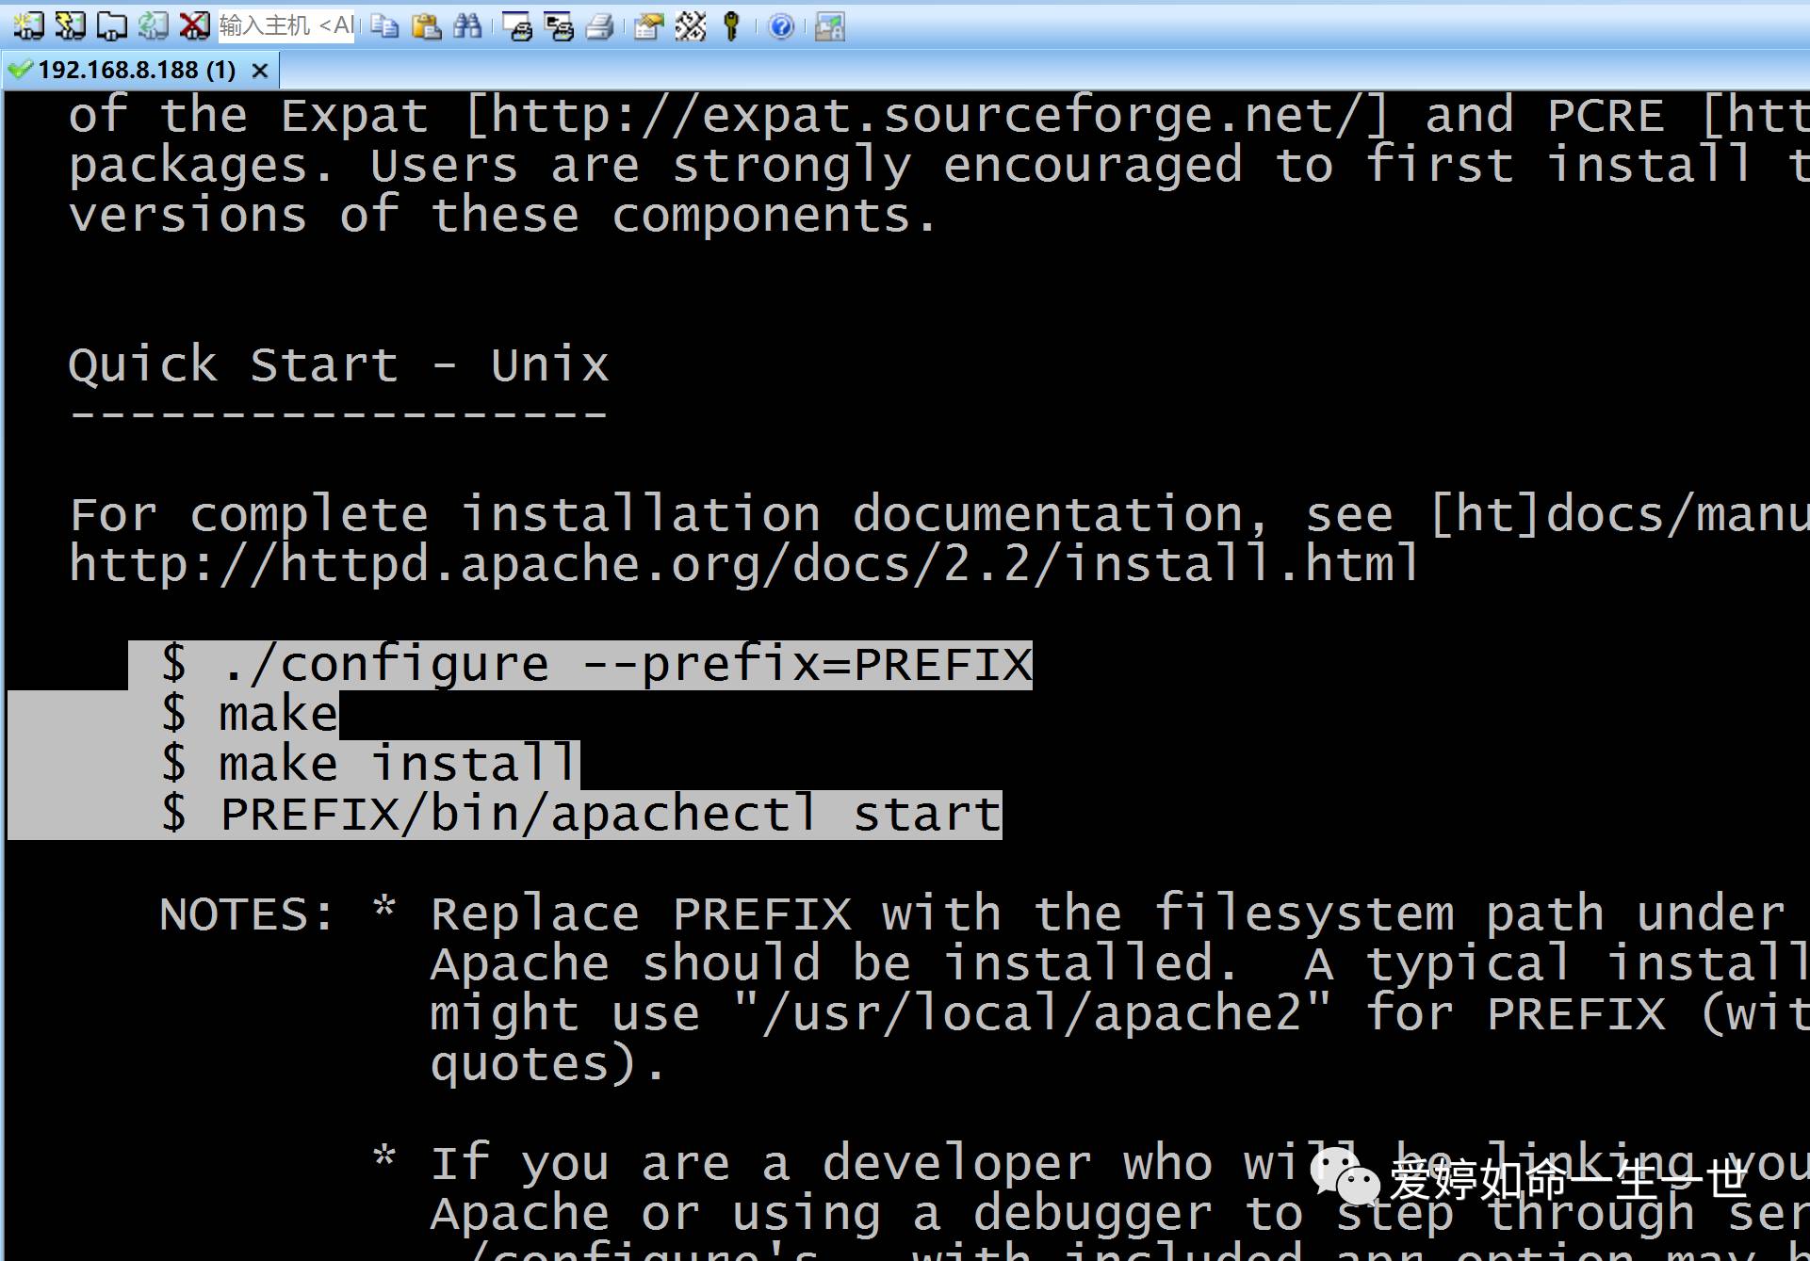This screenshot has height=1261, width=1810.
Task: Click the Print printer icon
Action: pos(599,26)
